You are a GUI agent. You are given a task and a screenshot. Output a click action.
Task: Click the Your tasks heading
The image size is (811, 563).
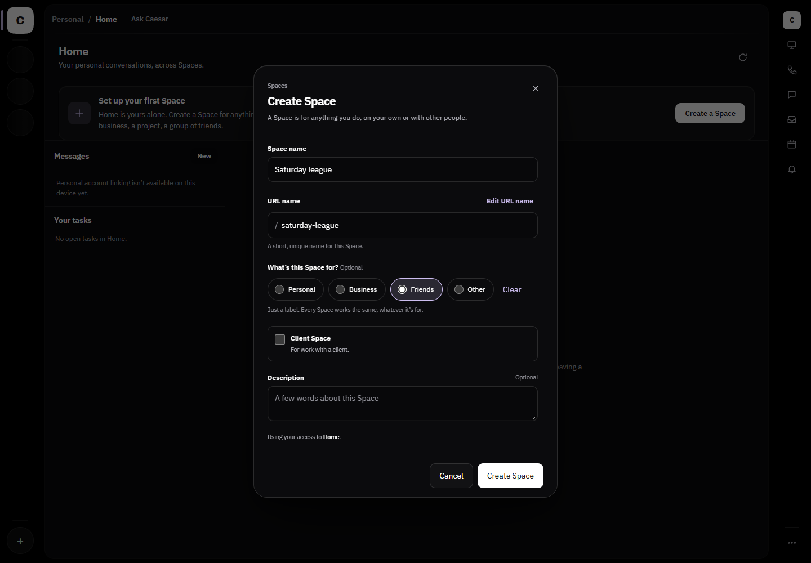[x=73, y=220]
